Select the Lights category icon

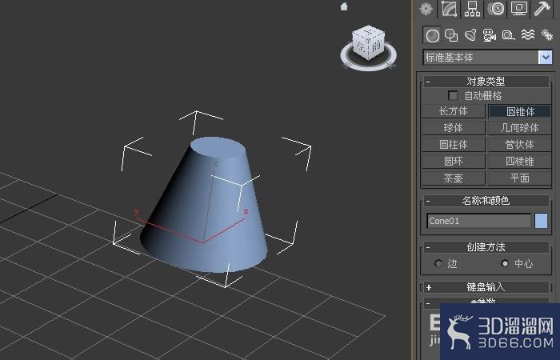pos(470,35)
